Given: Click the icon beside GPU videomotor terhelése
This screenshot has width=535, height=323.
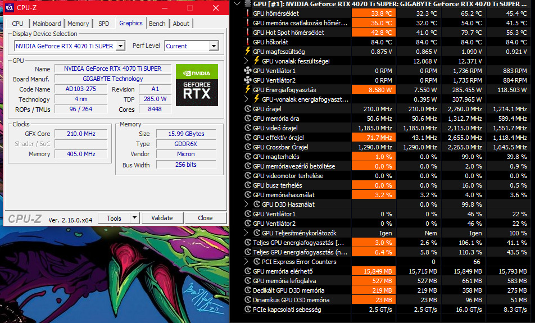Looking at the screenshot, I should click(x=248, y=176).
